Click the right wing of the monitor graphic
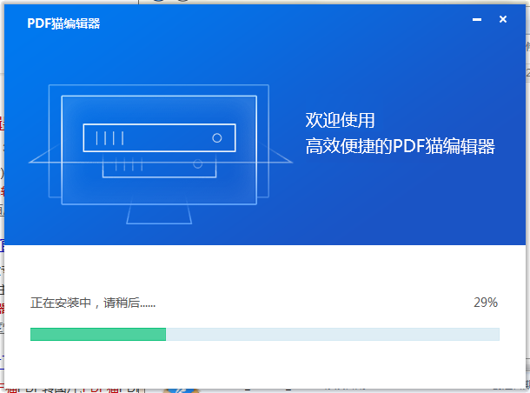Image resolution: width=530 pixels, height=393 pixels. tap(275, 155)
